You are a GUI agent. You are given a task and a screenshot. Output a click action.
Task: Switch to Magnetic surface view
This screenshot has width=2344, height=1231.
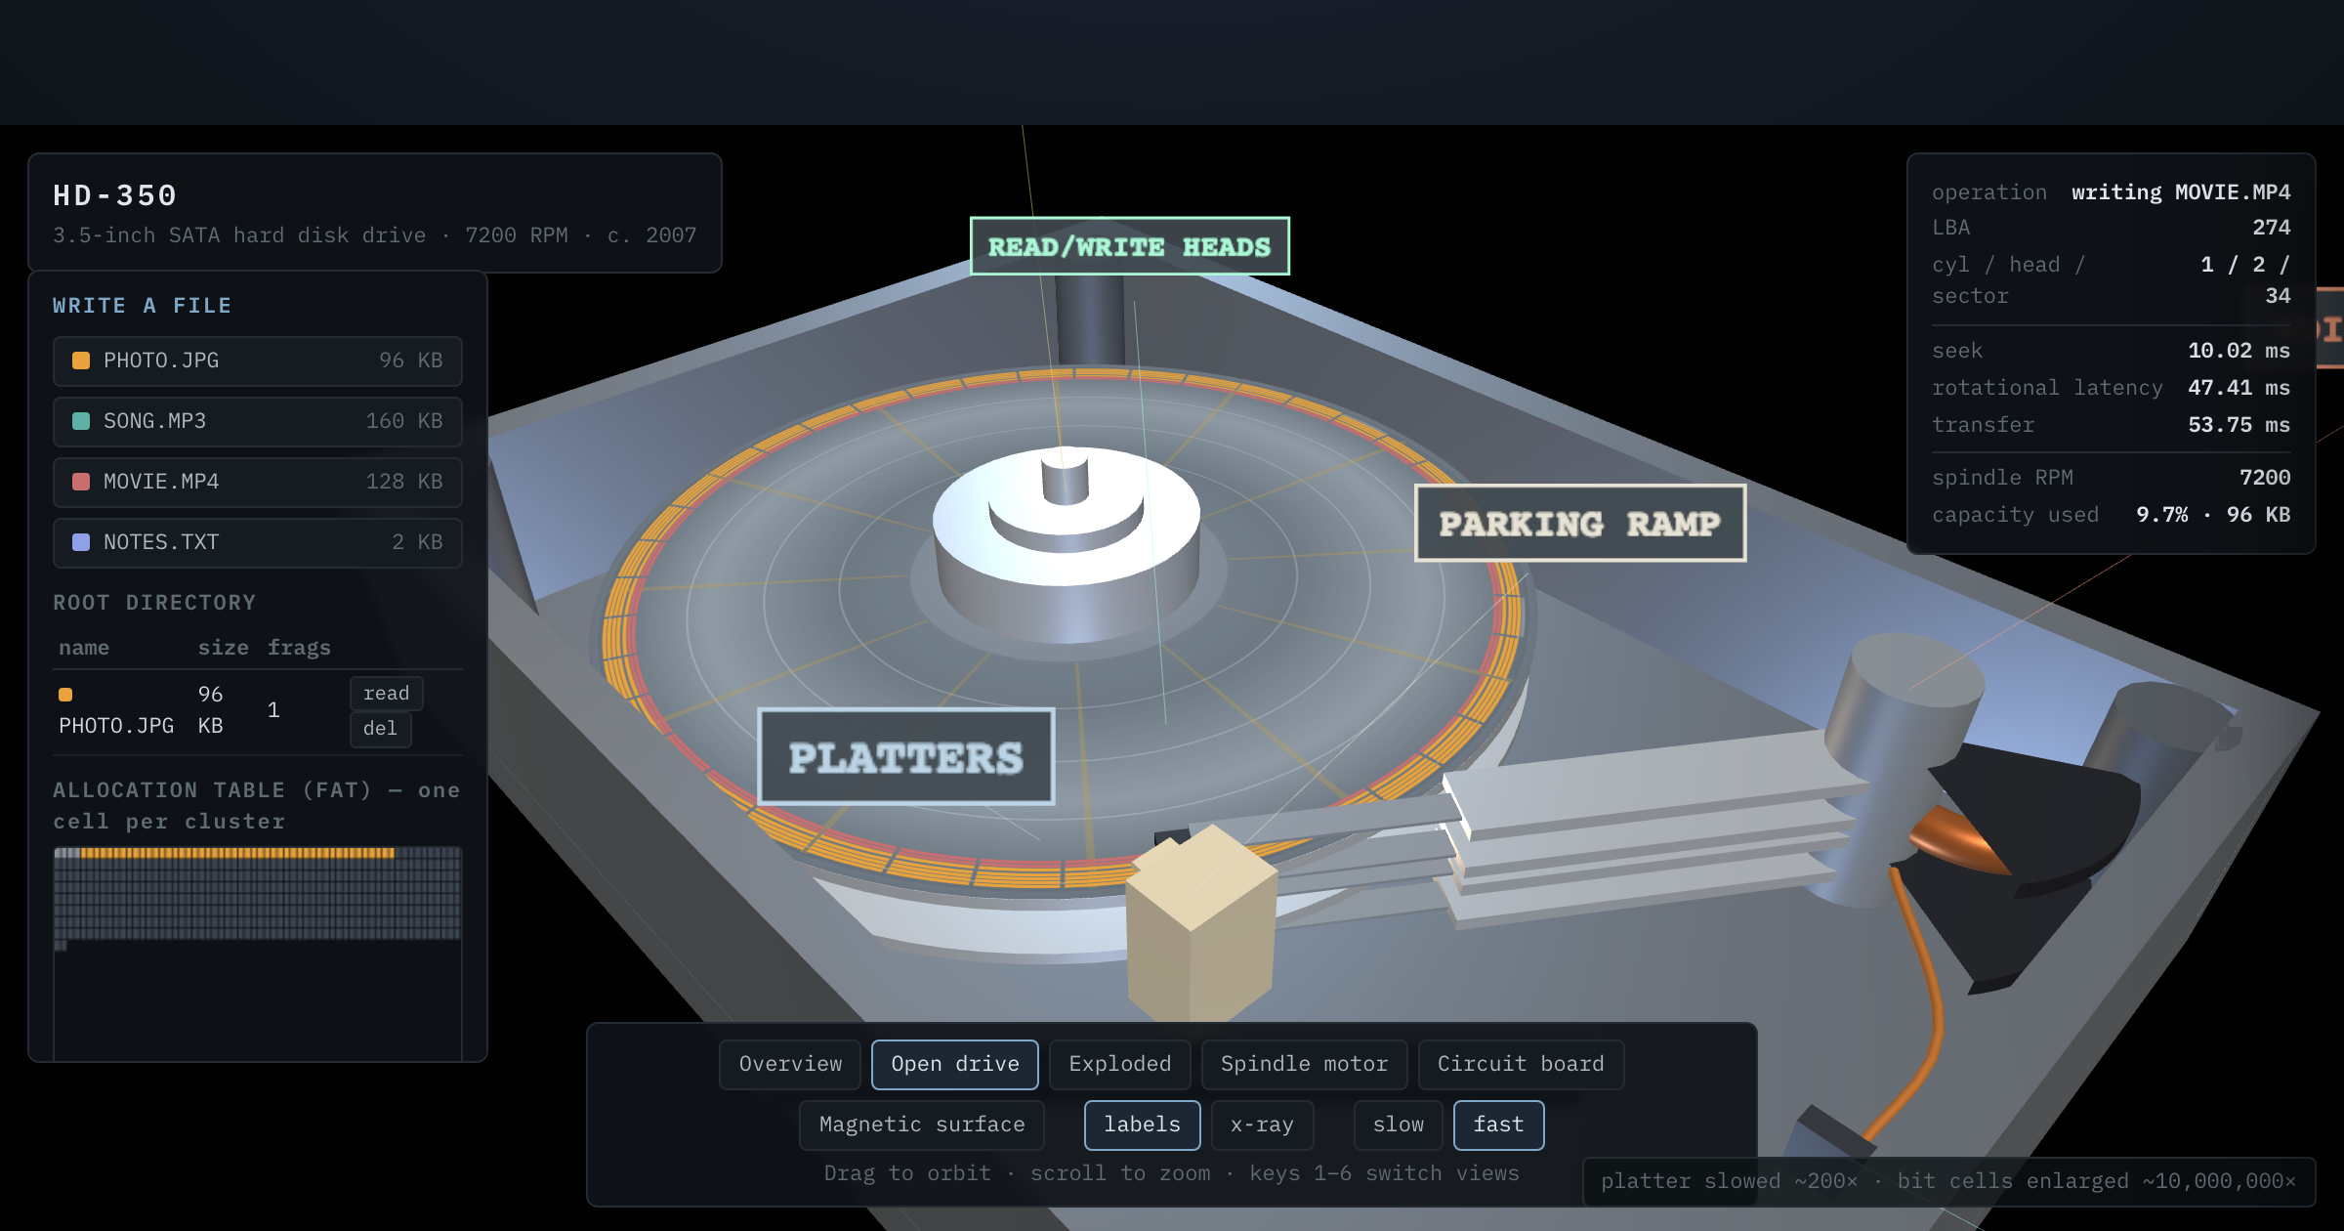point(922,1125)
